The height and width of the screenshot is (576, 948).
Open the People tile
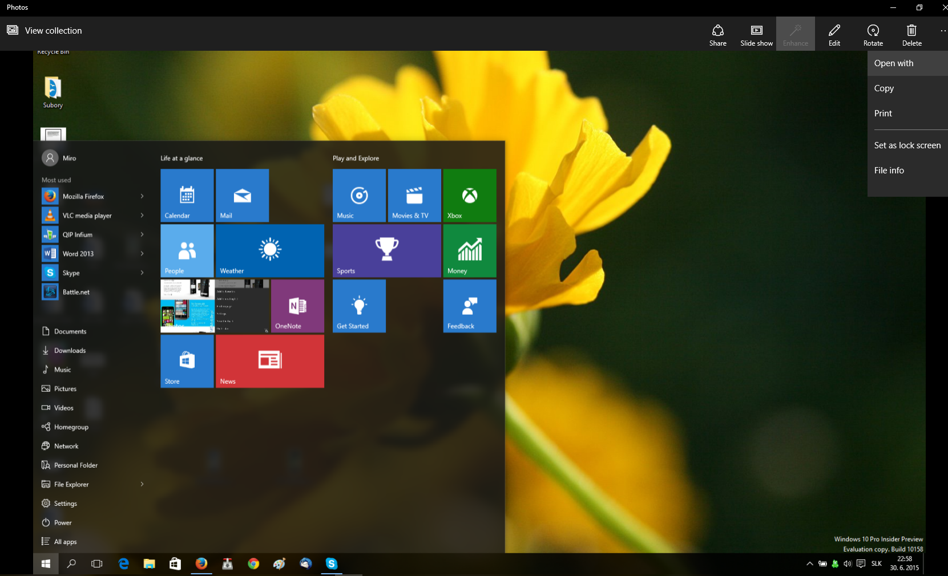pos(187,251)
